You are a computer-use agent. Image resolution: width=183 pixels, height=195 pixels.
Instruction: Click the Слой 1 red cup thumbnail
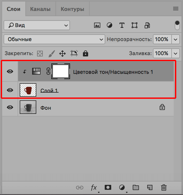pos(28,90)
